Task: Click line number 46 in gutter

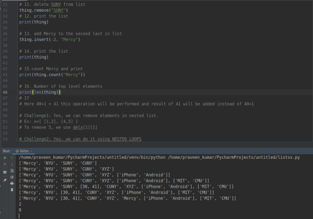Action: [5, 92]
